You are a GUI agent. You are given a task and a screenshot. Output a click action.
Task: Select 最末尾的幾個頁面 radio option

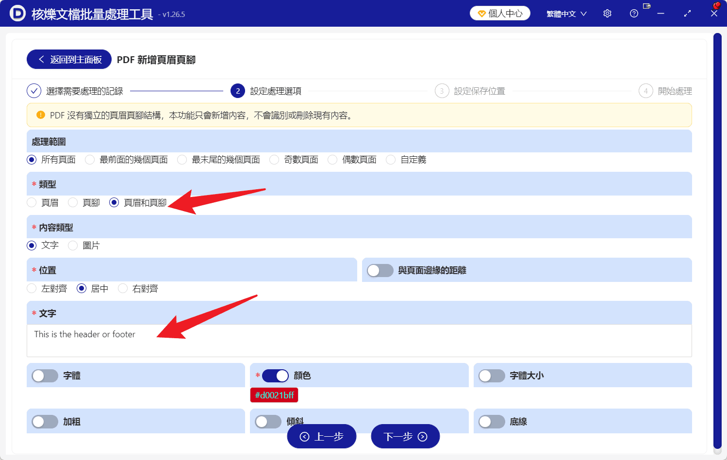tap(182, 160)
